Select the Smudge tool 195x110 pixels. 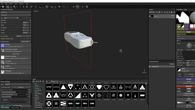(x=20, y=7)
